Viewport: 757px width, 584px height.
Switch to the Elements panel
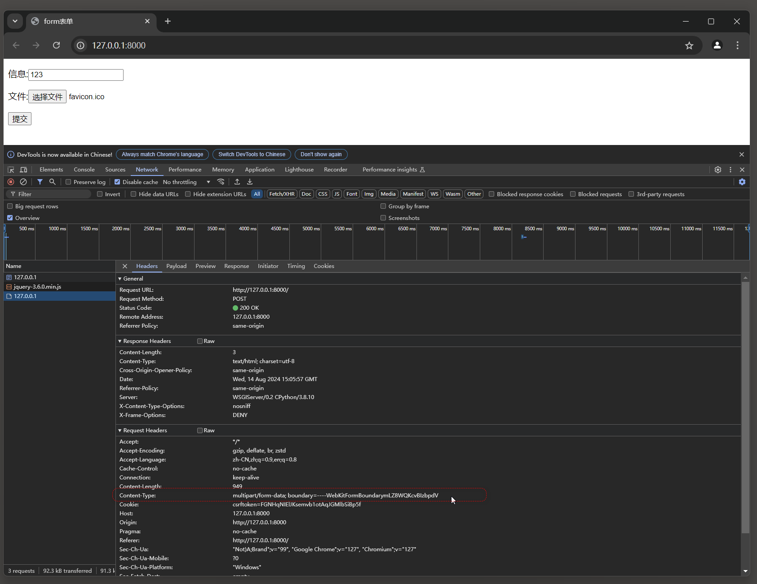pyautogui.click(x=51, y=170)
